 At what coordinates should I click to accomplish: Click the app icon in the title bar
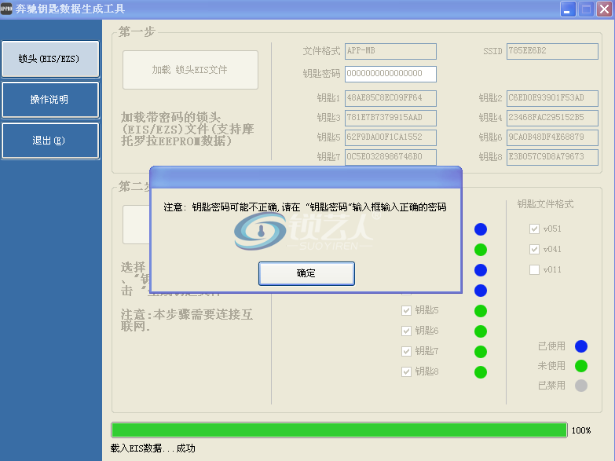click(x=6, y=9)
